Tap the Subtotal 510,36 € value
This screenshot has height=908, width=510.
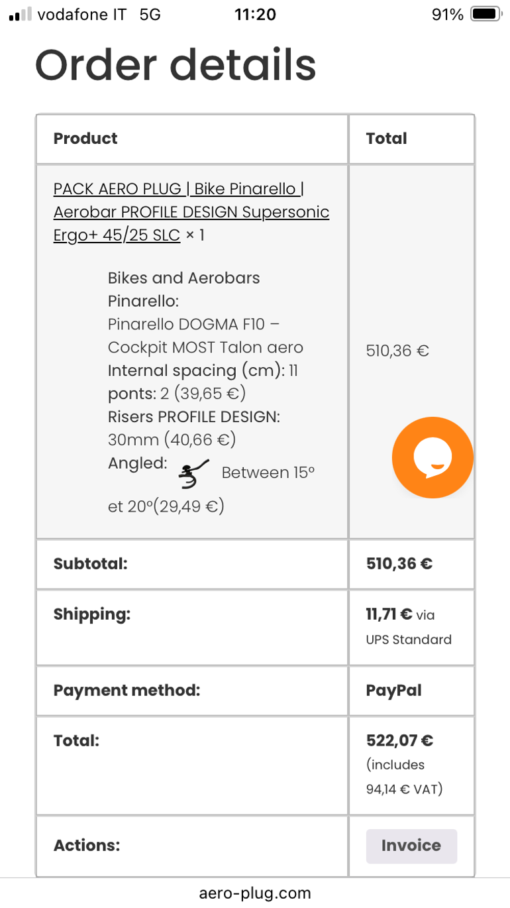(x=399, y=564)
